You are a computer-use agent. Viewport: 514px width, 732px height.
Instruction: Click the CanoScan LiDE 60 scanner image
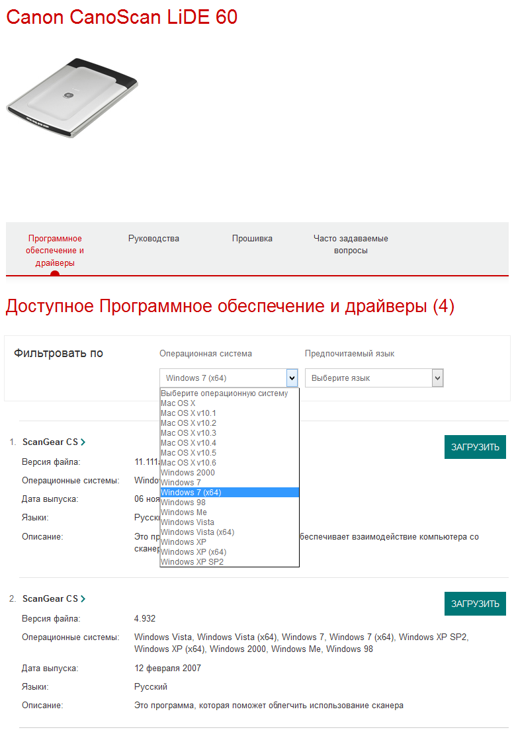[72, 98]
